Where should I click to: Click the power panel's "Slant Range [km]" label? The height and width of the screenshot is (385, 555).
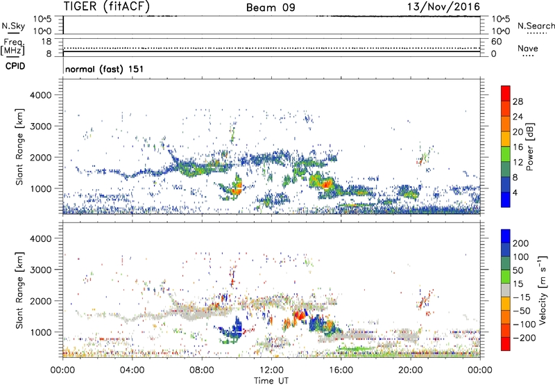[19, 147]
